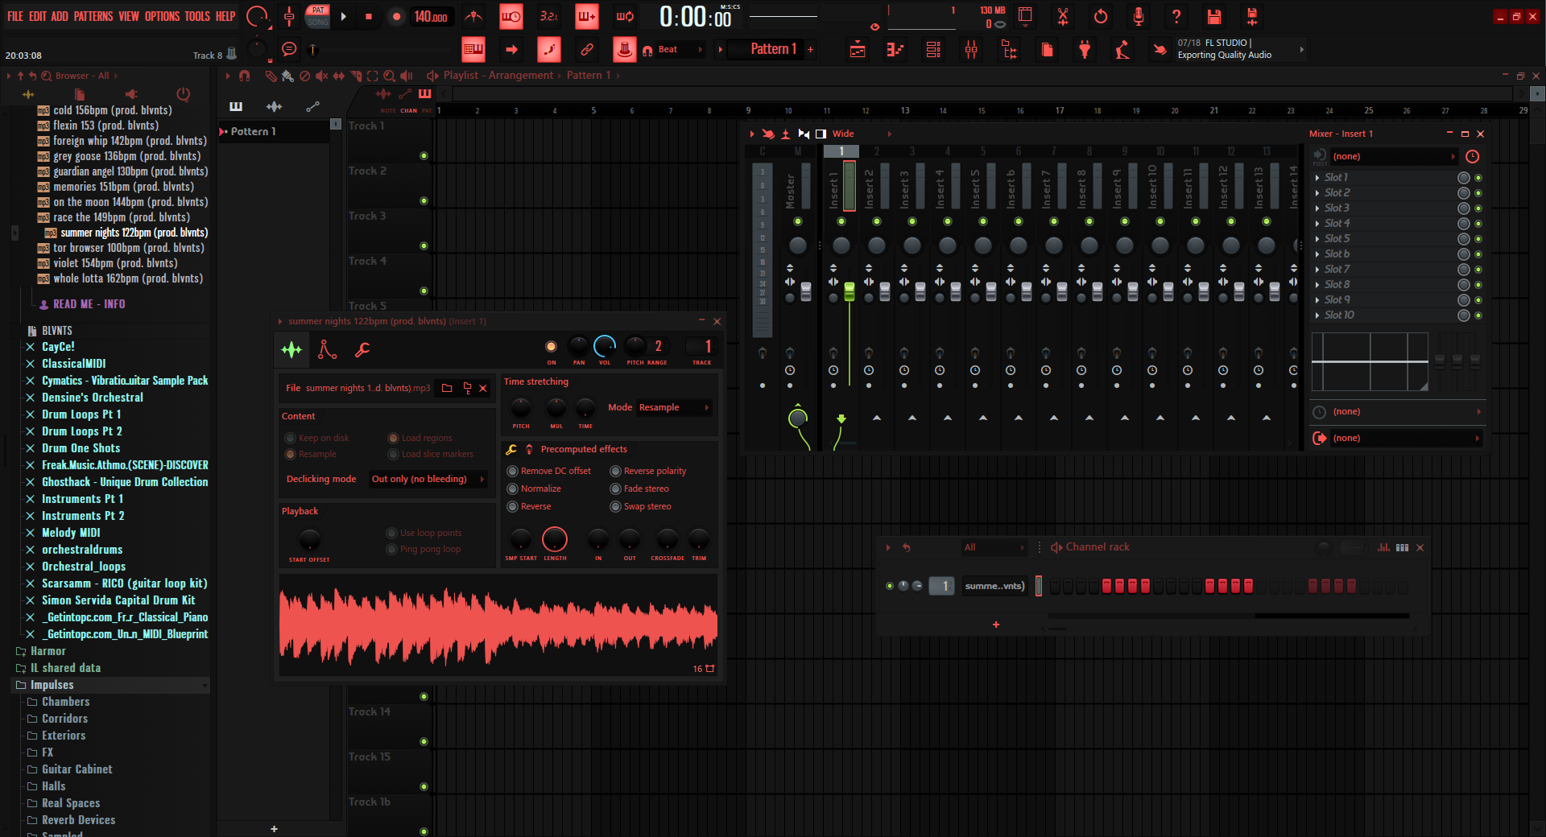Screen dimensions: 1546x837
Task: Select the Mute tool in playlist toolbar
Action: [321, 76]
